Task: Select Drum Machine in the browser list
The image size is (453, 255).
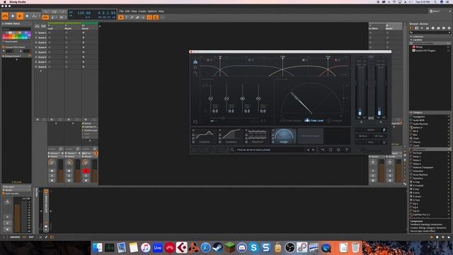Action: (430, 175)
